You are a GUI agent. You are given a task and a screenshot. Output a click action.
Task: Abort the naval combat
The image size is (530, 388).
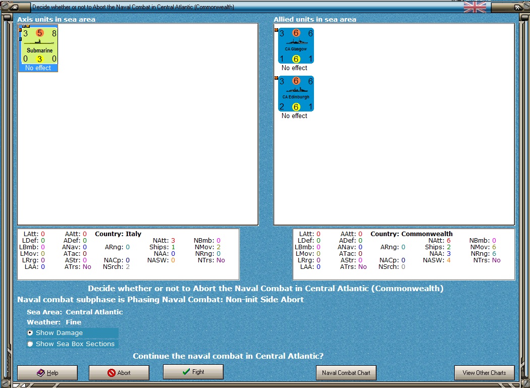(119, 373)
